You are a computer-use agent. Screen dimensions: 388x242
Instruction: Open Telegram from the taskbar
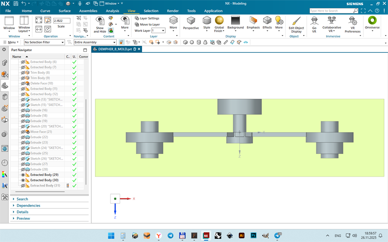pos(170,236)
